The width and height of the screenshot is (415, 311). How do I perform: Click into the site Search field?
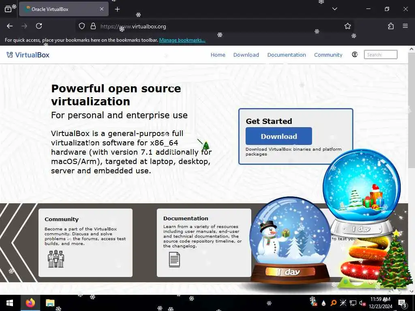pos(381,55)
